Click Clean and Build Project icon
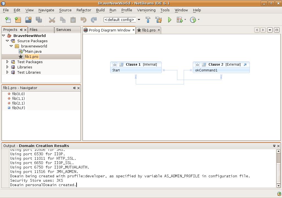Viewport: 282px width, 198px height. (158, 20)
